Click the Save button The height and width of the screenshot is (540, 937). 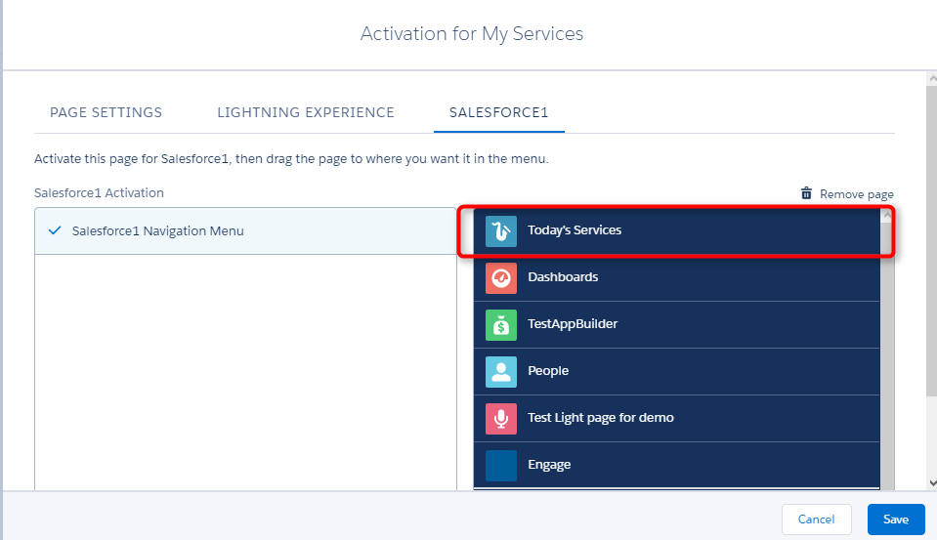(x=896, y=519)
